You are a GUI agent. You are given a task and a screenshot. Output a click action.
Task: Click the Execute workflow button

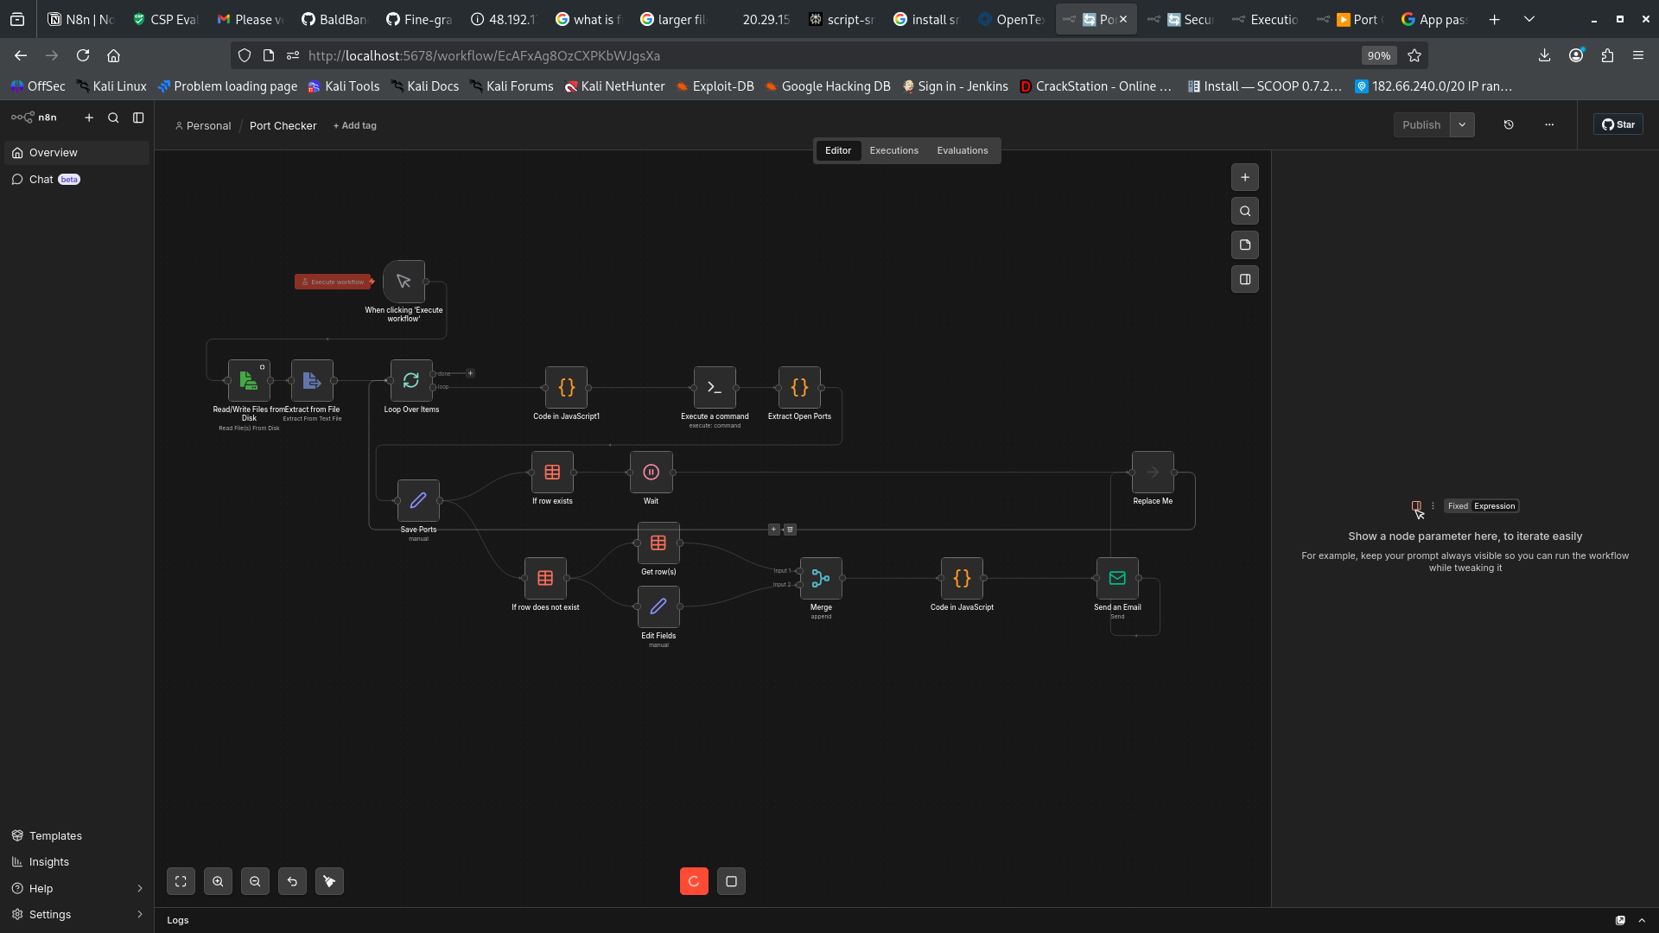pyautogui.click(x=334, y=282)
